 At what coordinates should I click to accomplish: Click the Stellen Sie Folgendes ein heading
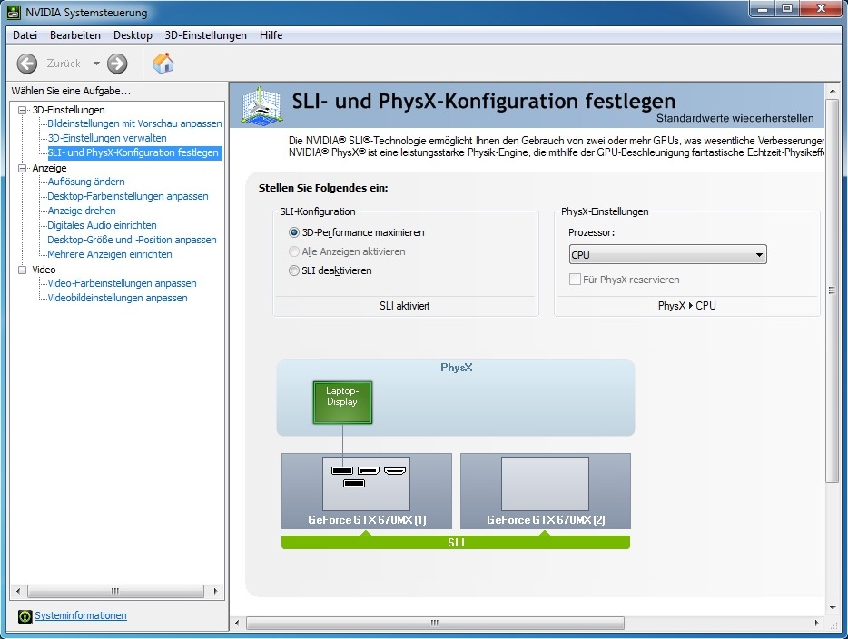(x=323, y=188)
